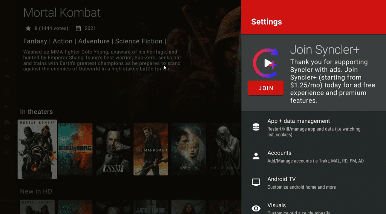Image resolution: width=386 pixels, height=214 pixels.
Task: Click the checklist icon in left sidebar
Action: coord(7,107)
